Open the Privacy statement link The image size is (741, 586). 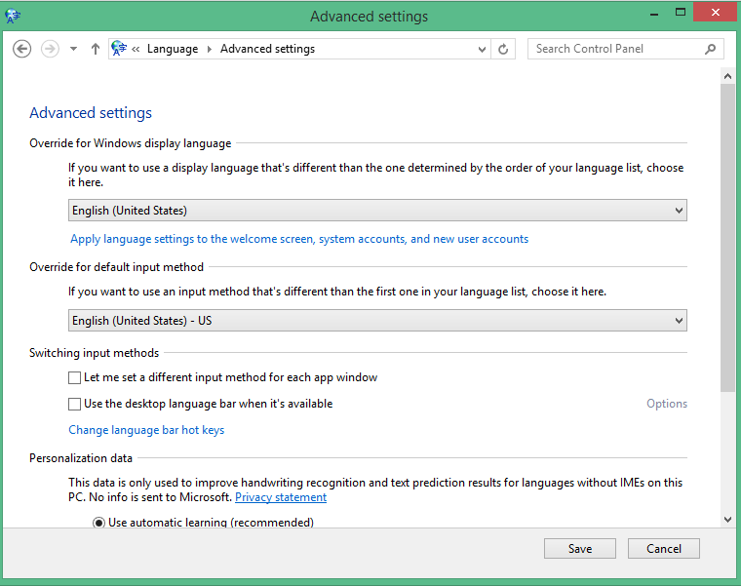click(x=281, y=497)
